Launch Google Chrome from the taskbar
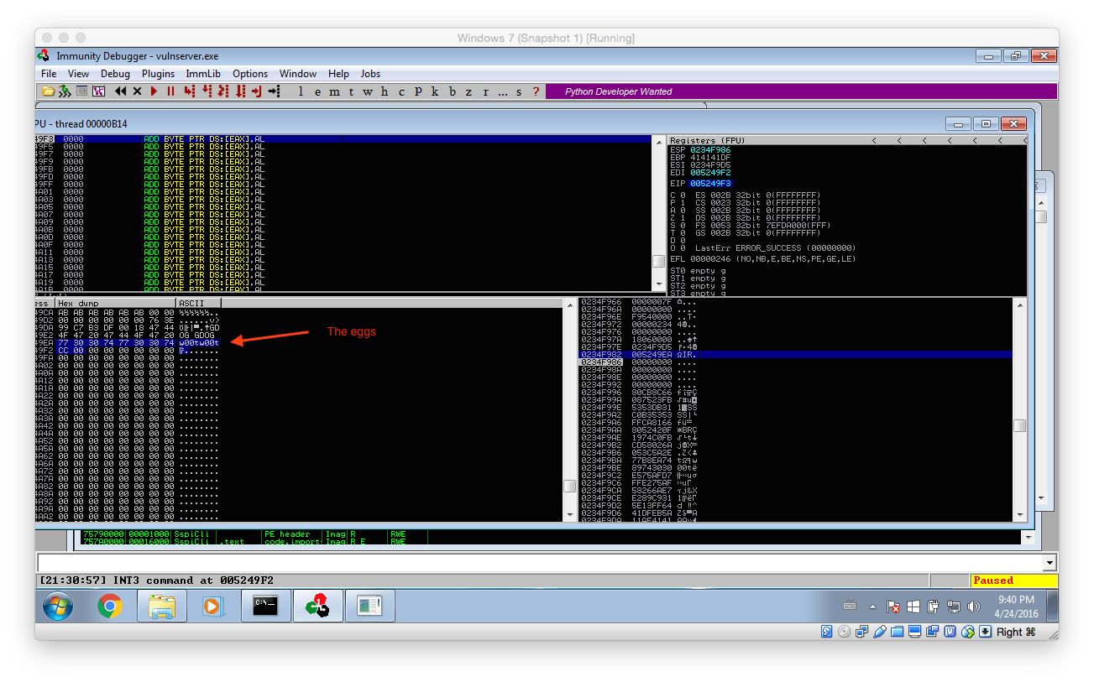This screenshot has height=682, width=1094. 109,606
